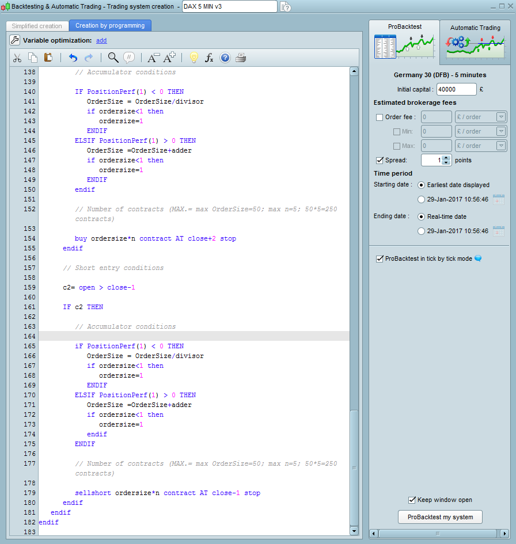
Task: Click the add variable optimization link
Action: 101,40
